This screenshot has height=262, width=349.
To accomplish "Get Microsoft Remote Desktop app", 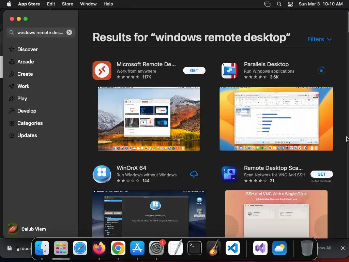I will pos(194,70).
